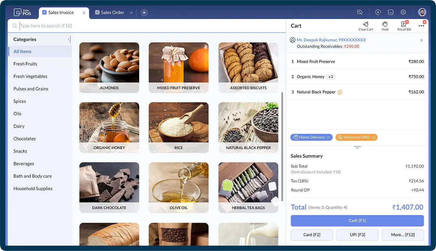Open the user profile avatar

[422, 12]
